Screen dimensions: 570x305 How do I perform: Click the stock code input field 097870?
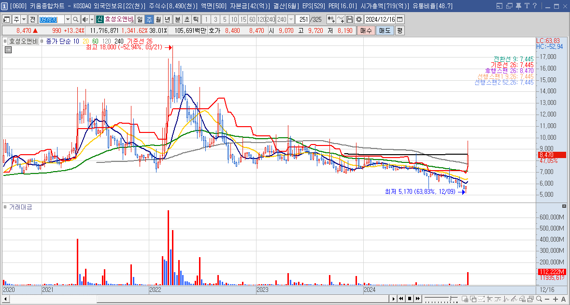pyautogui.click(x=51, y=19)
